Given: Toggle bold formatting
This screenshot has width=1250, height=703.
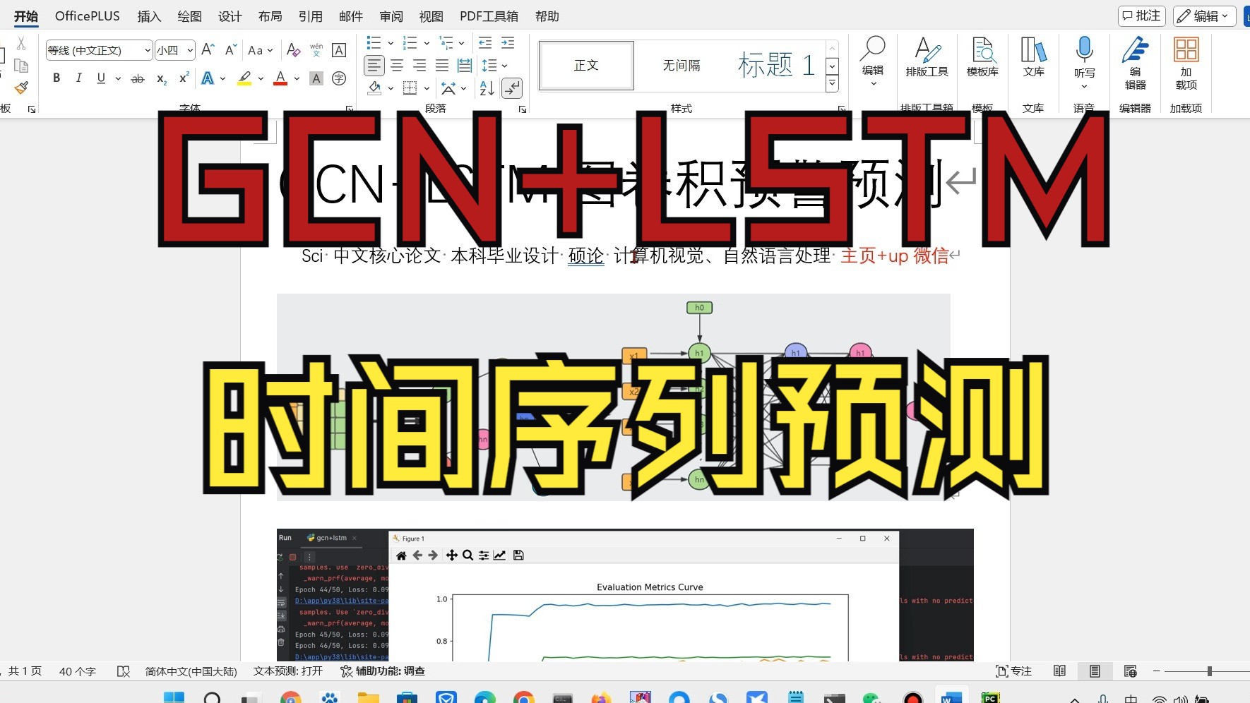Looking at the screenshot, I should pos(56,78).
